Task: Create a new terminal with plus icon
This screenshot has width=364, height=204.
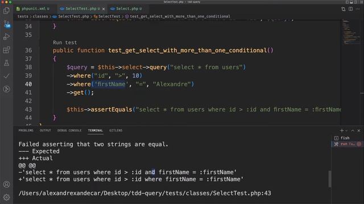Action: (342, 131)
